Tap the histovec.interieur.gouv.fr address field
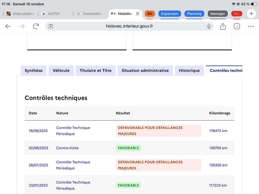Viewport: 259px width, 194px height. [129, 27]
